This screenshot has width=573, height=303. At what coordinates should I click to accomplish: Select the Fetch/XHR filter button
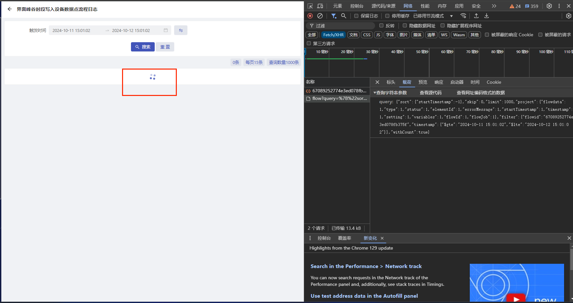pyautogui.click(x=333, y=35)
